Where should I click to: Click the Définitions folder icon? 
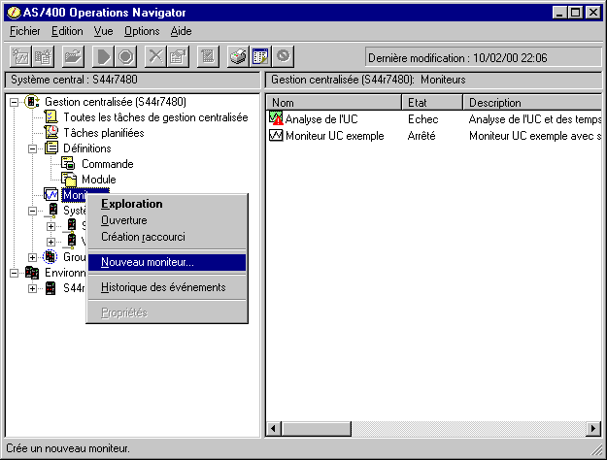click(x=51, y=148)
